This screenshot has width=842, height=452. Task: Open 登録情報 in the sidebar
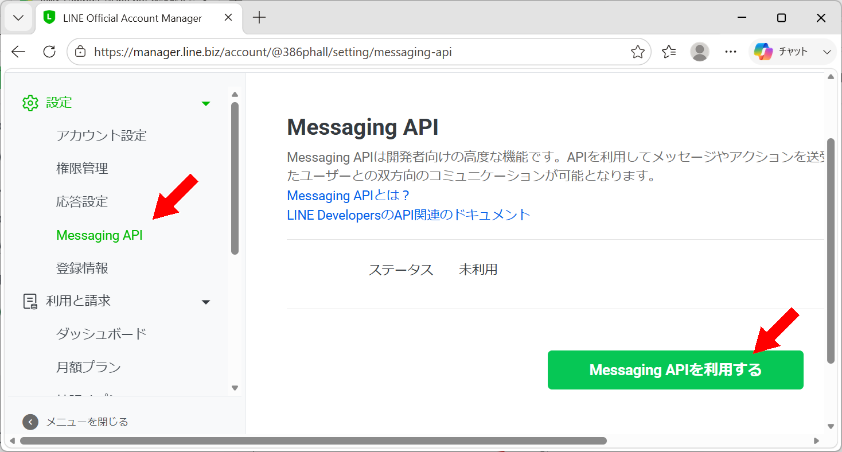point(82,268)
